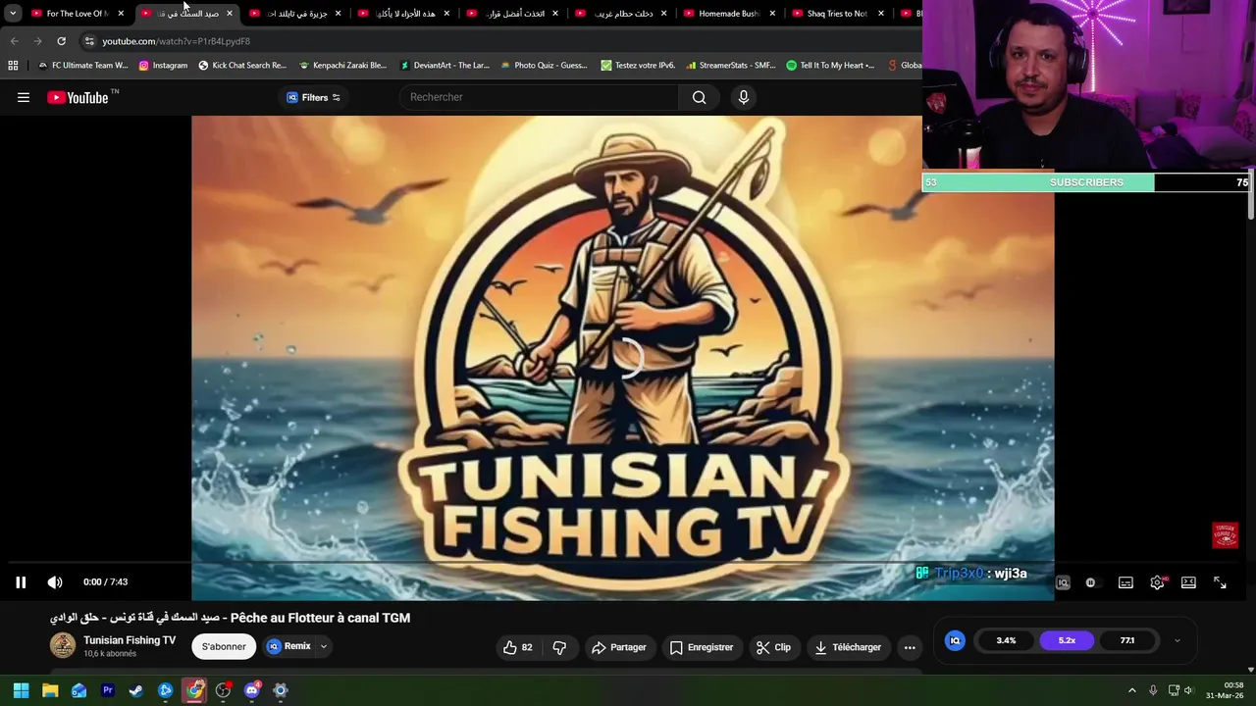Screen dimensions: 1256x706
Task: Open DeviantArt bookmark
Action: 445,66
